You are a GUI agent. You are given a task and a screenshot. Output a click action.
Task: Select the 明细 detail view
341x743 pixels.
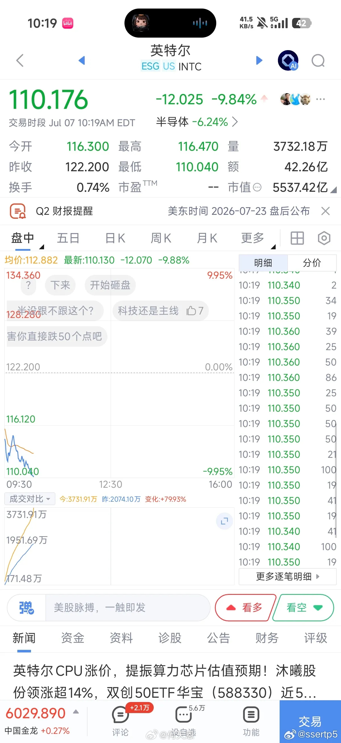(x=263, y=262)
